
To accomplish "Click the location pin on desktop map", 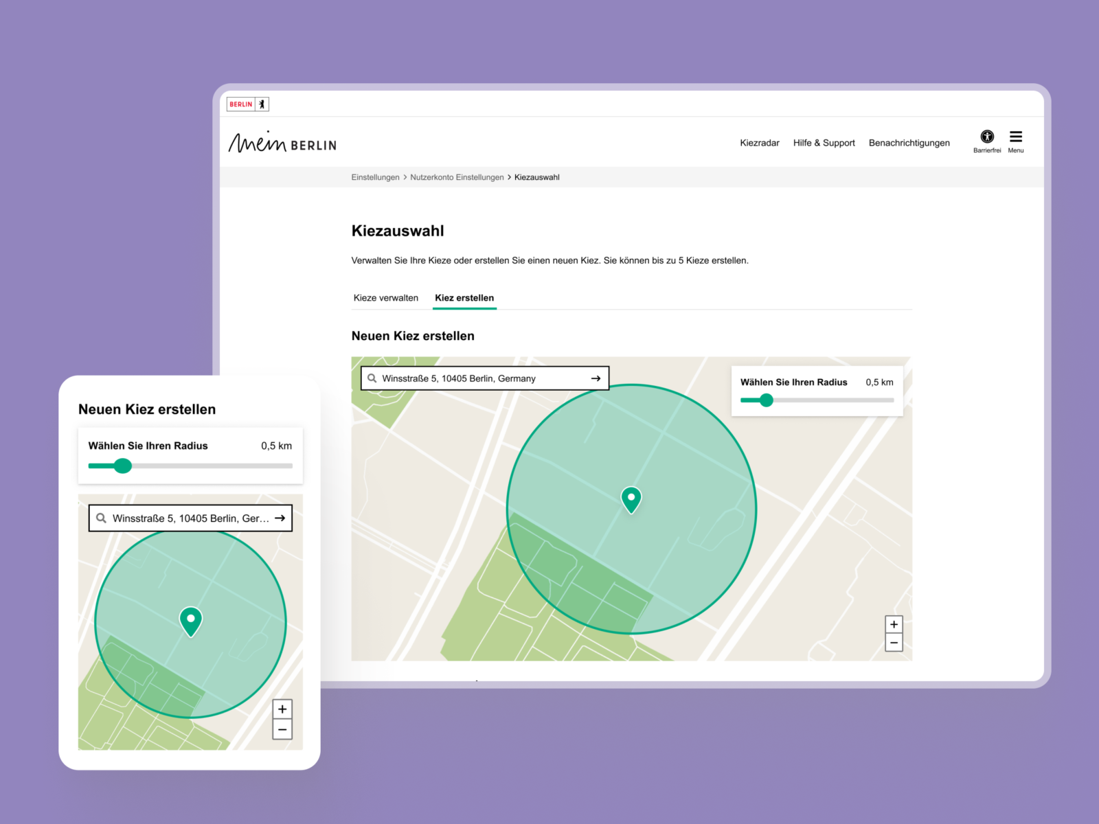I will click(631, 500).
